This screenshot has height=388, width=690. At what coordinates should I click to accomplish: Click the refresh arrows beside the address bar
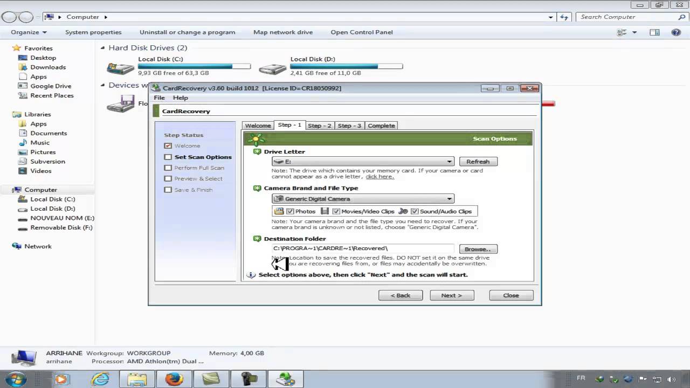pos(564,17)
